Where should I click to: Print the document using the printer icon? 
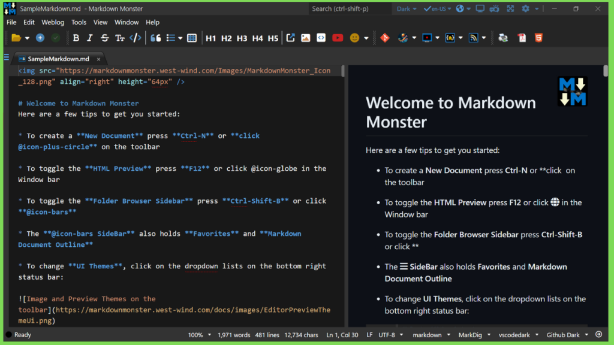pyautogui.click(x=503, y=38)
